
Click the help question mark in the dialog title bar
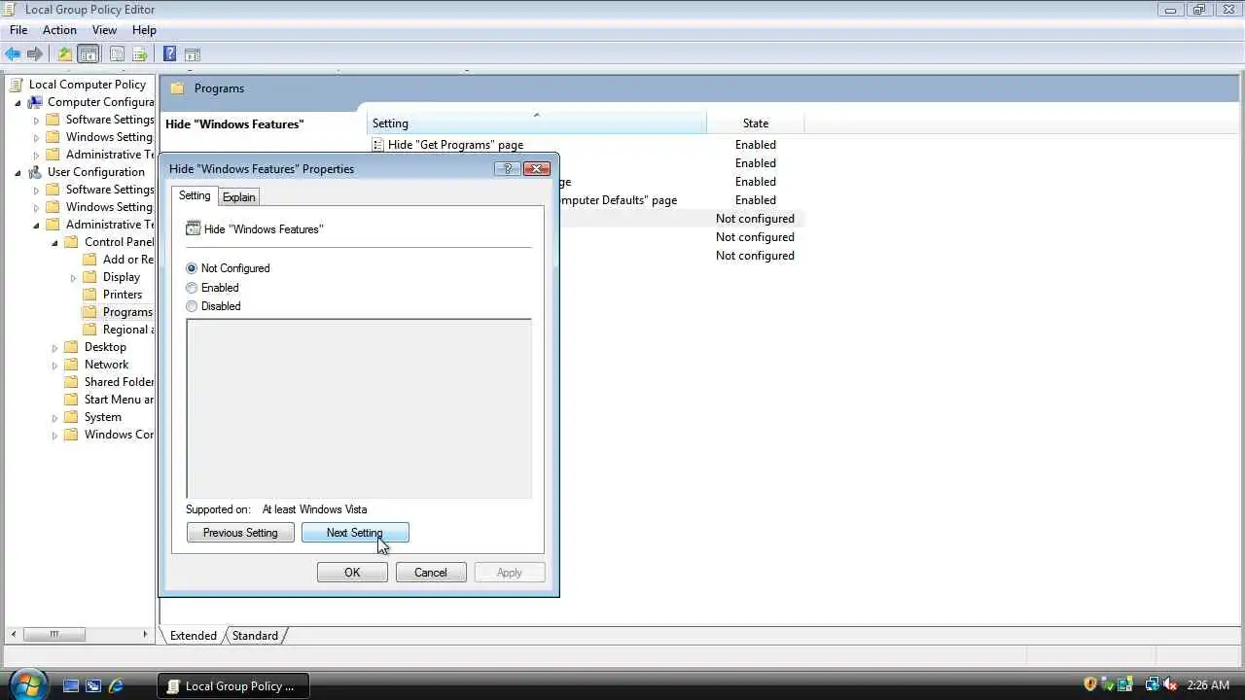coord(507,168)
